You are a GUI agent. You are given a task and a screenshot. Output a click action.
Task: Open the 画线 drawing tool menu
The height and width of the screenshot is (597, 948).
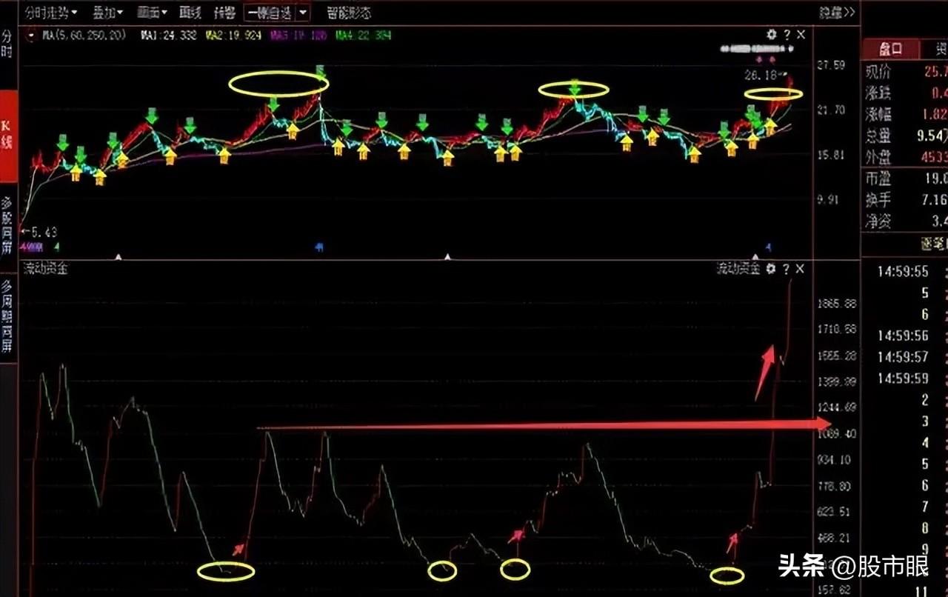(190, 13)
